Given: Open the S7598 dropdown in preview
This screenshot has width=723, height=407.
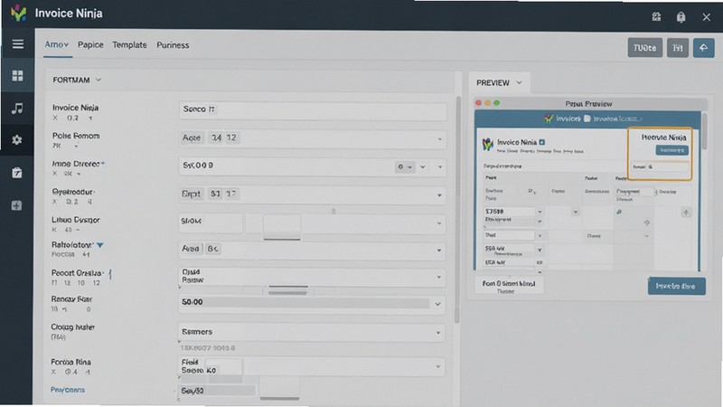Looking at the screenshot, I should click(x=540, y=212).
